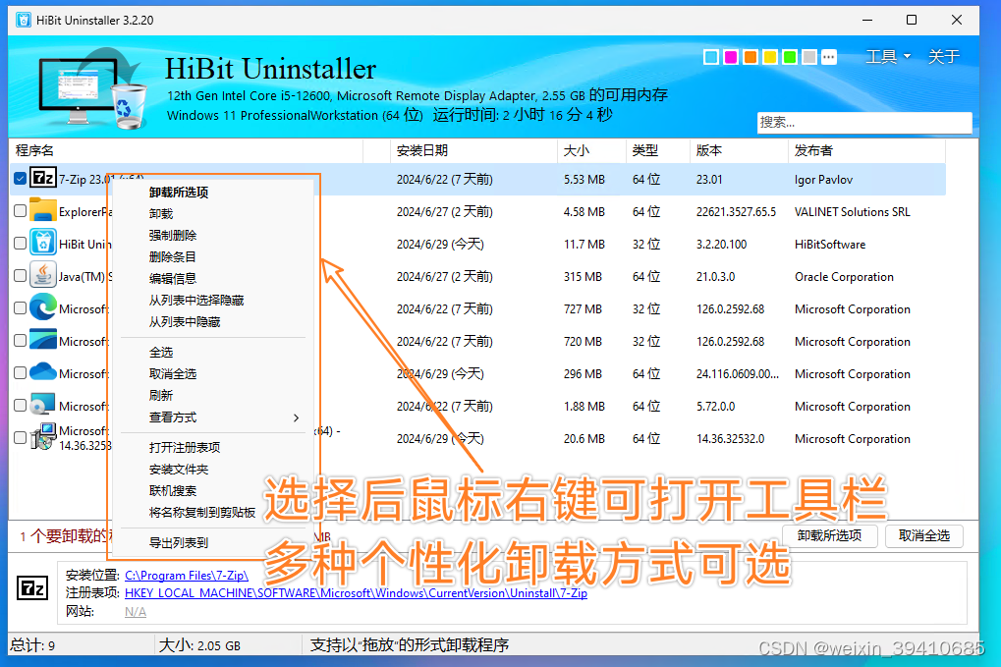The height and width of the screenshot is (667, 1001).
Task: Pick the yellow theme color swatch
Action: 770,57
